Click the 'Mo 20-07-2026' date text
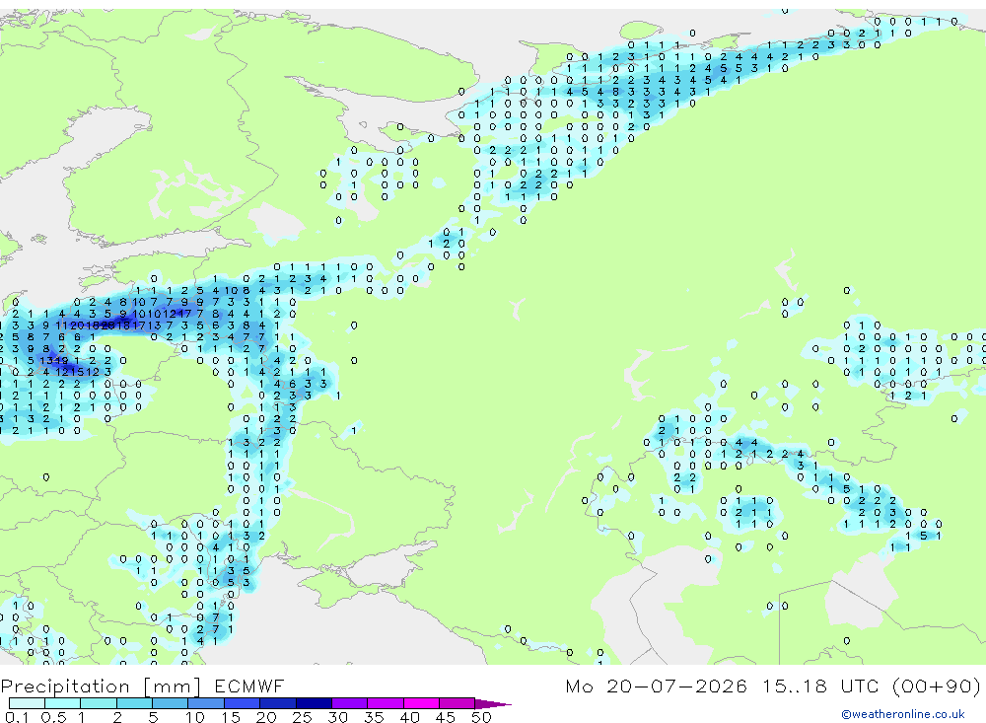The width and height of the screenshot is (986, 723). [656, 686]
